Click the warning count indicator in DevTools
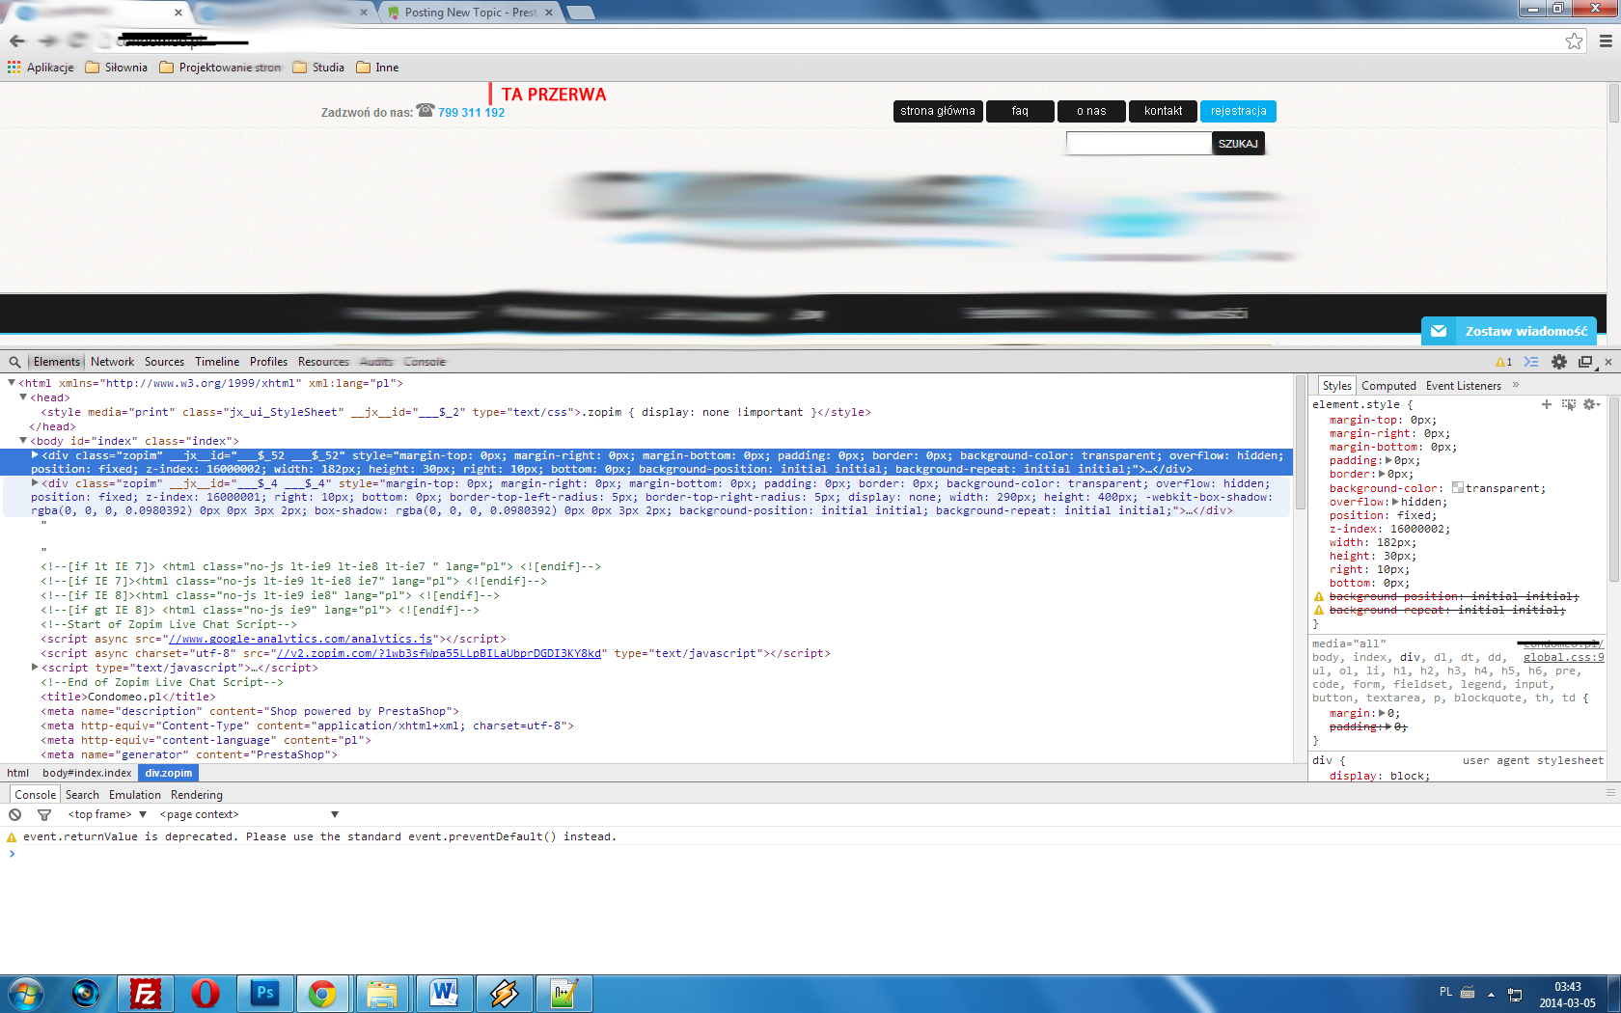Image resolution: width=1621 pixels, height=1013 pixels. 1504,362
